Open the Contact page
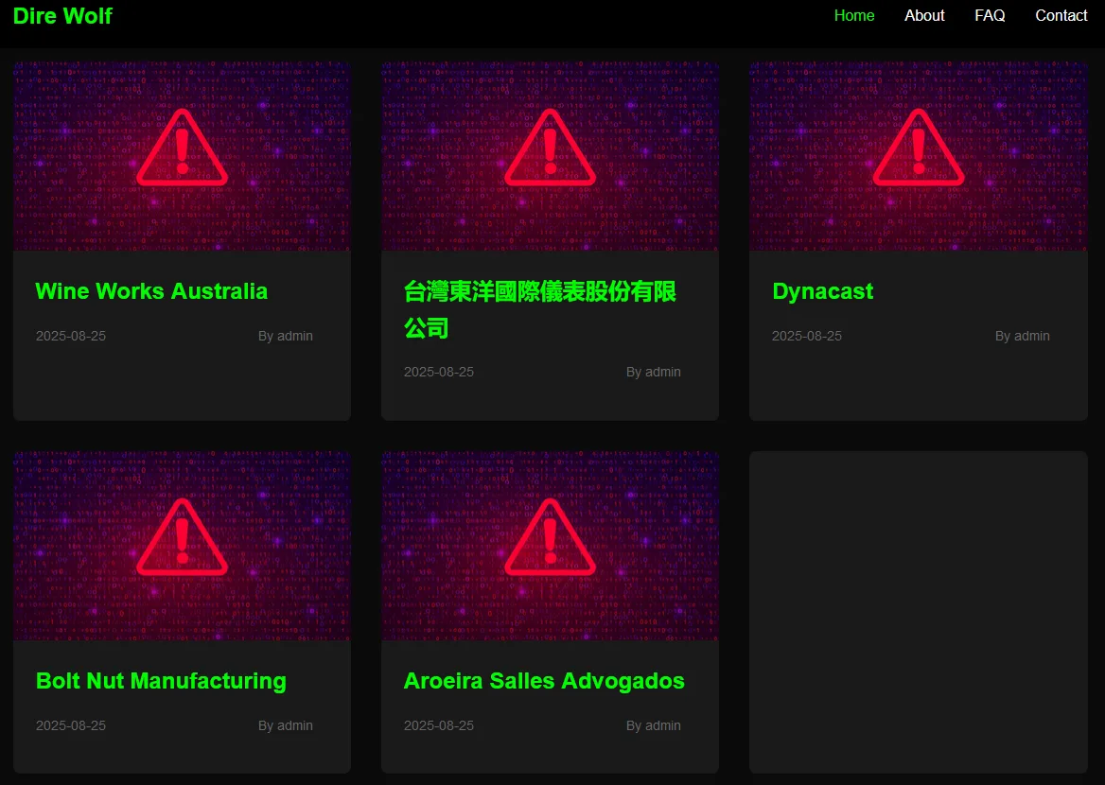1105x785 pixels. (1061, 15)
